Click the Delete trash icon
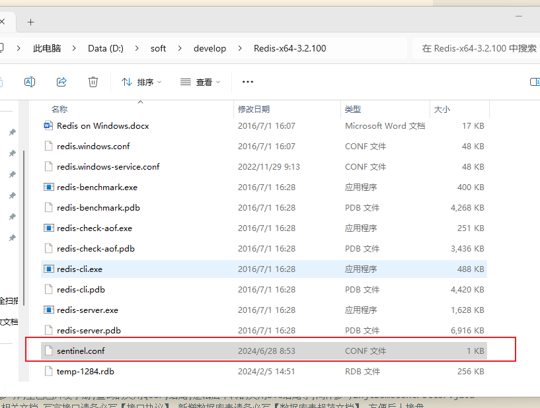 pyautogui.click(x=93, y=82)
